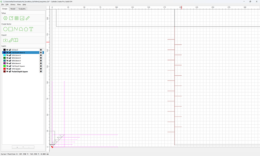Select the Circle vector tool
The height and width of the screenshot is (156, 260).
5,29
